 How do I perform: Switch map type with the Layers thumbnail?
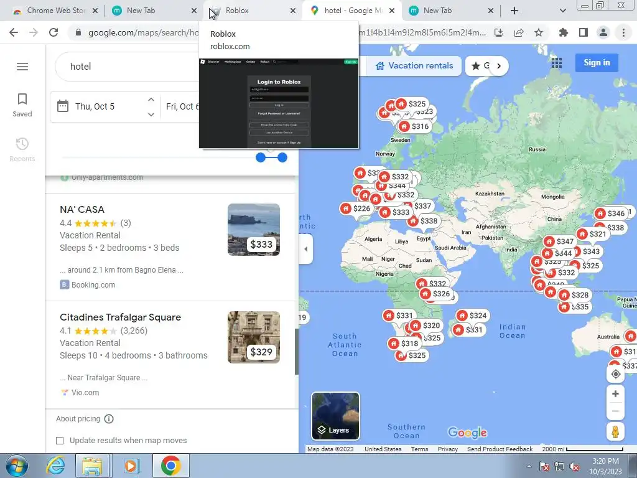(x=335, y=416)
